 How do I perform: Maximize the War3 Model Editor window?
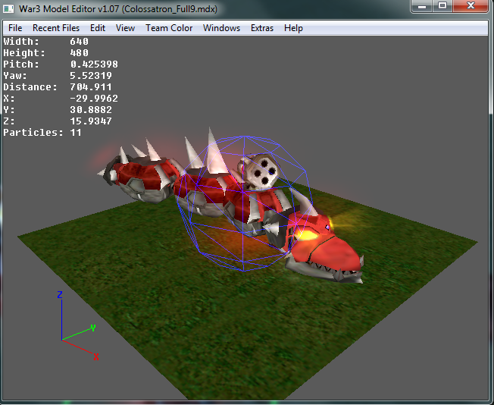(442, 5)
